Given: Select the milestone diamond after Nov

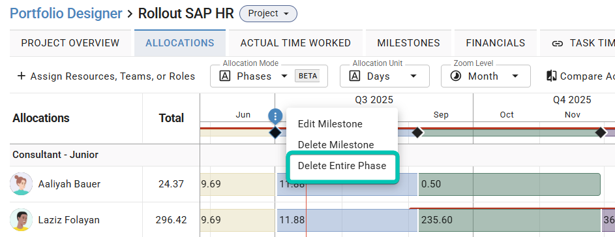Looking at the screenshot, I should 601,133.
